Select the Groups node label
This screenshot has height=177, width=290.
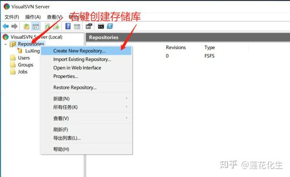26,65
